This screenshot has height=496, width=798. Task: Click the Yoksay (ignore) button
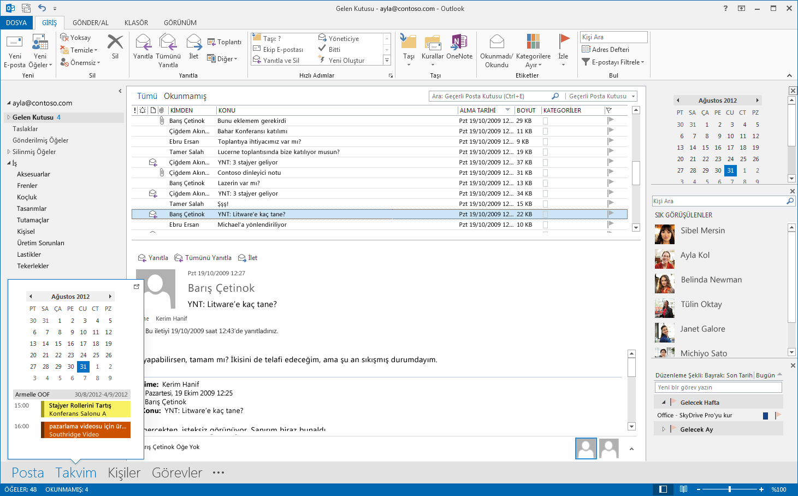coord(75,38)
